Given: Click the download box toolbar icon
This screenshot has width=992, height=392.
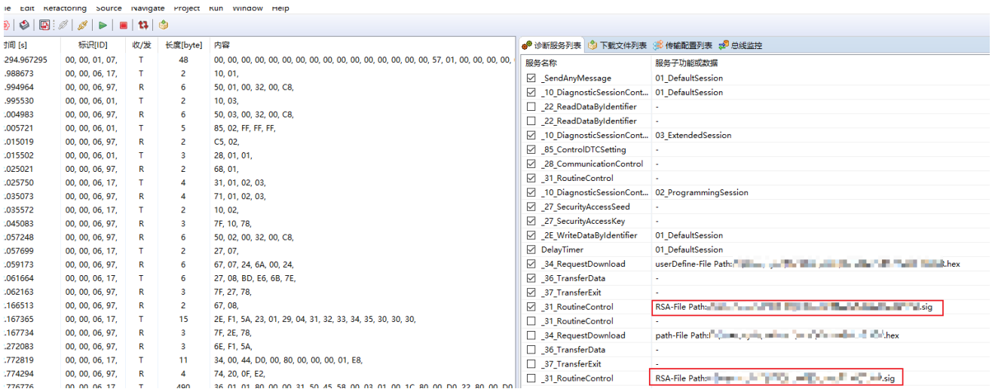Looking at the screenshot, I should [x=163, y=26].
